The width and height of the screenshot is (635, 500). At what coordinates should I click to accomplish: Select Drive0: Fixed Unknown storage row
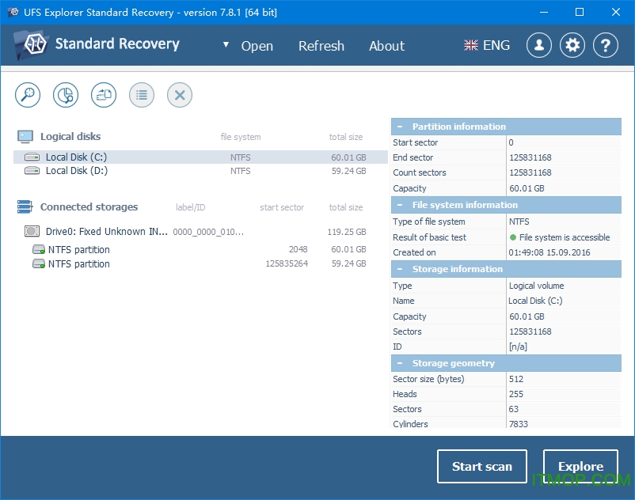(x=200, y=231)
